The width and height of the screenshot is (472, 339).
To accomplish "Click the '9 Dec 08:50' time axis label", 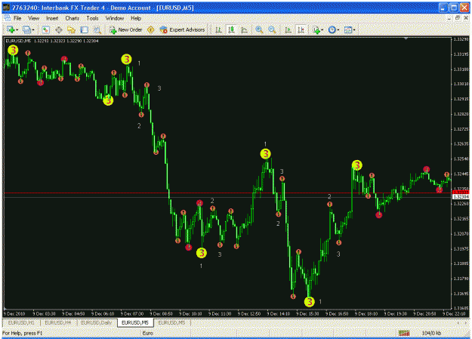I will [x=162, y=314].
